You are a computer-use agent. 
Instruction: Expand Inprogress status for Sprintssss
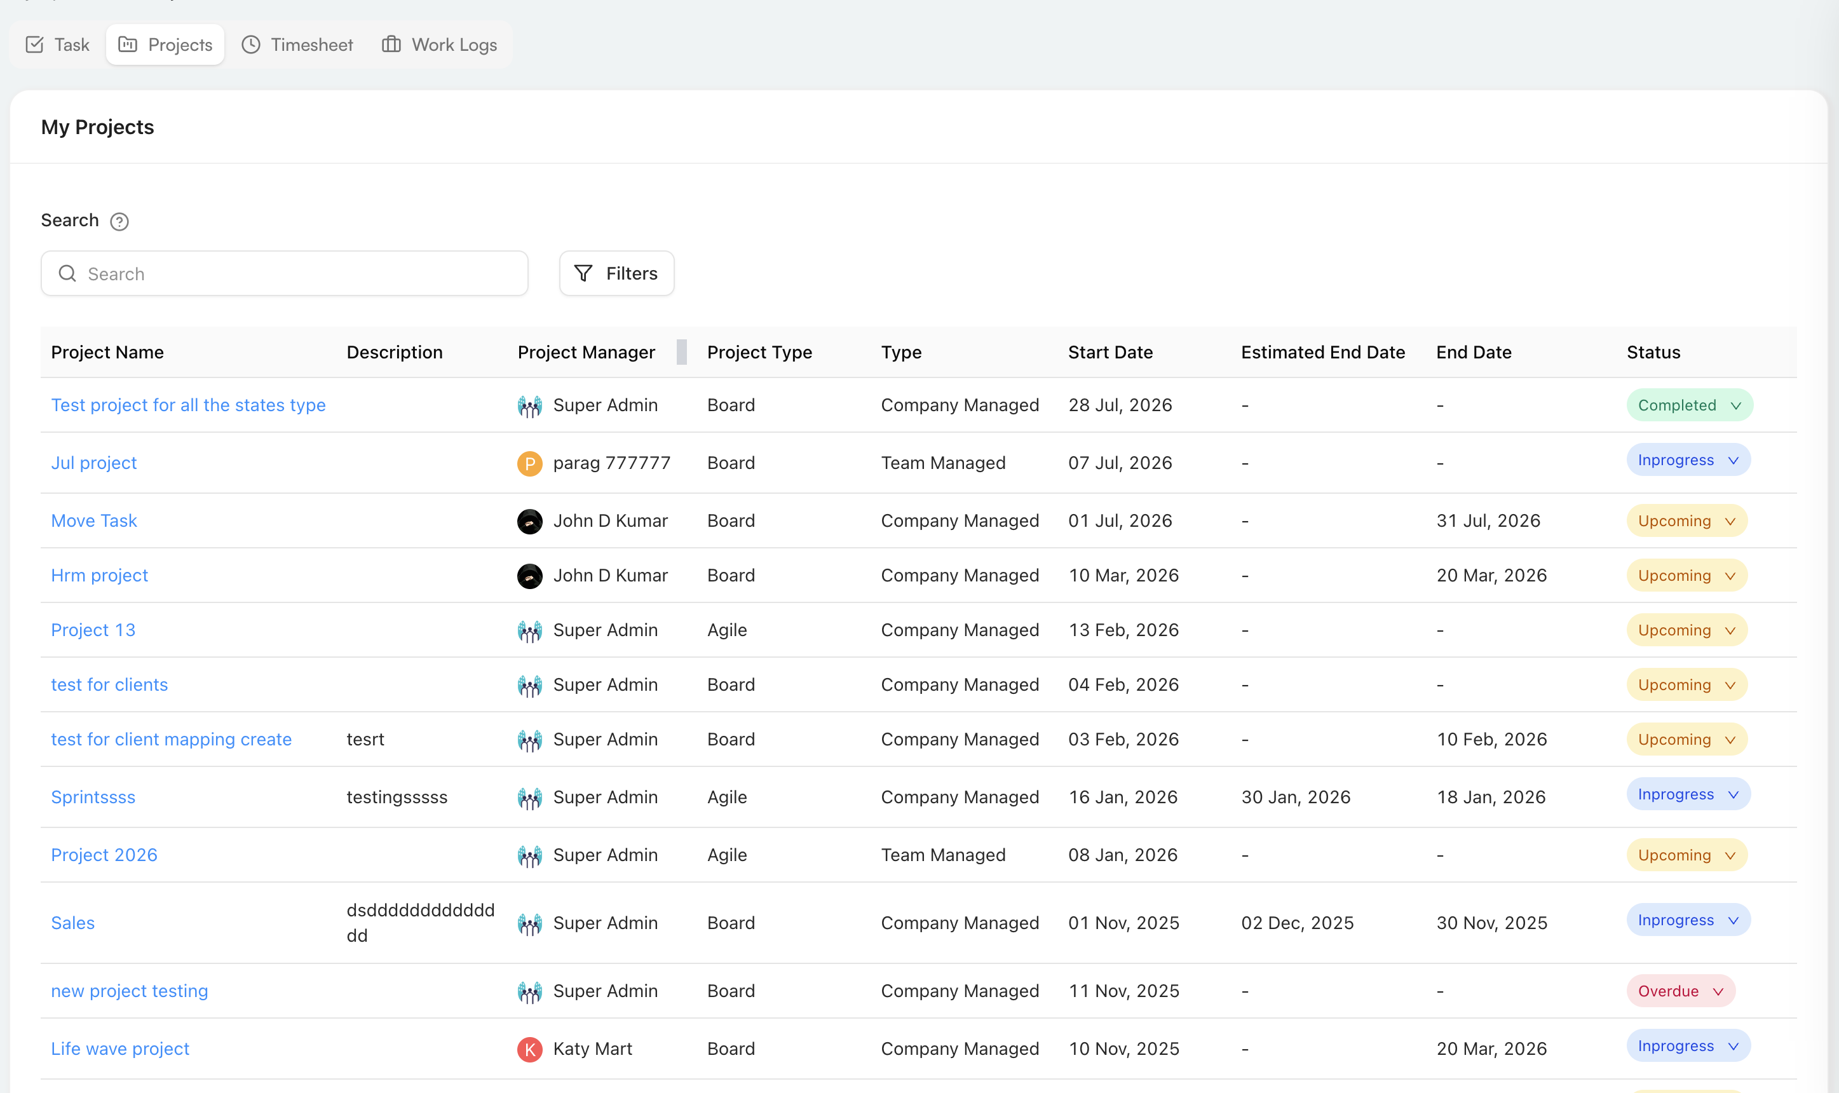[x=1688, y=795]
